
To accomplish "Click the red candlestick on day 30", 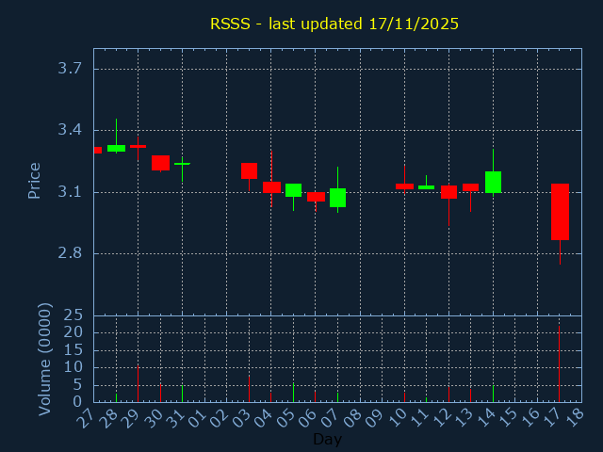I will pos(160,163).
